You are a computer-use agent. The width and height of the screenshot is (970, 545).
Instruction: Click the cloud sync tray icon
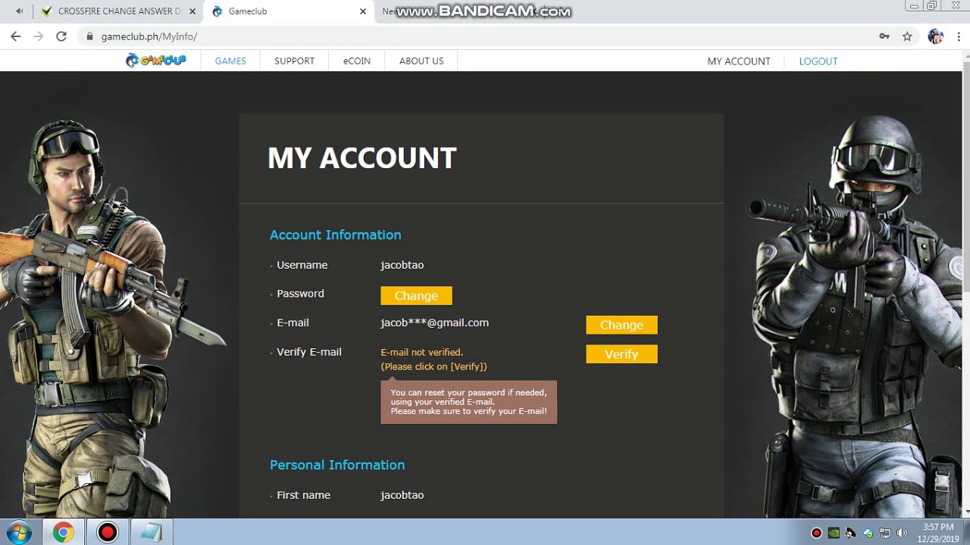click(x=868, y=533)
